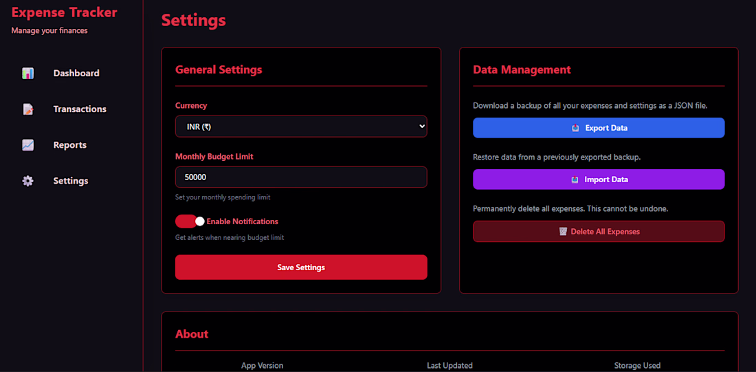Screen dimensions: 756x372
Task: Click the Monthly Budget Limit label
Action: point(214,156)
